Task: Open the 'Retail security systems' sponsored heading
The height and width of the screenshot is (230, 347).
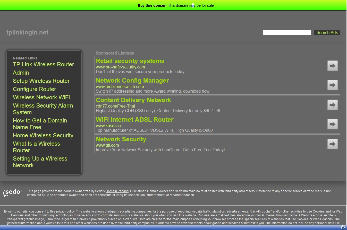Action: click(x=130, y=61)
